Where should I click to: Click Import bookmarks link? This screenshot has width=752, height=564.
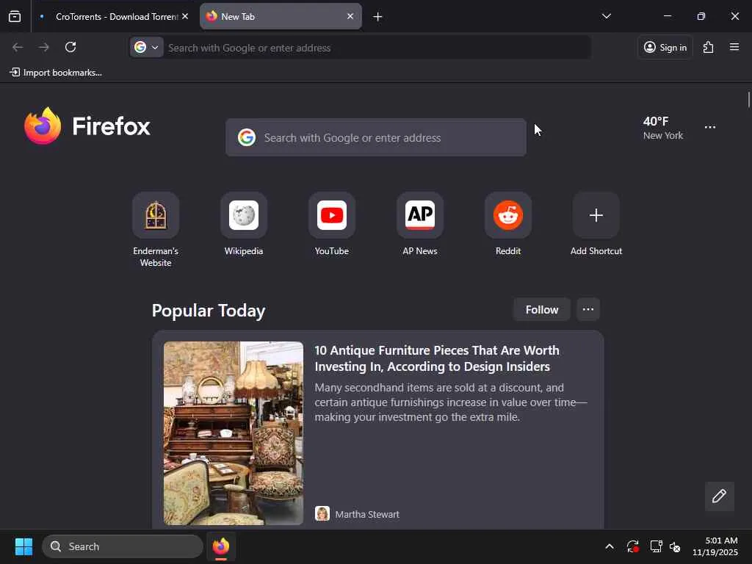tap(56, 73)
